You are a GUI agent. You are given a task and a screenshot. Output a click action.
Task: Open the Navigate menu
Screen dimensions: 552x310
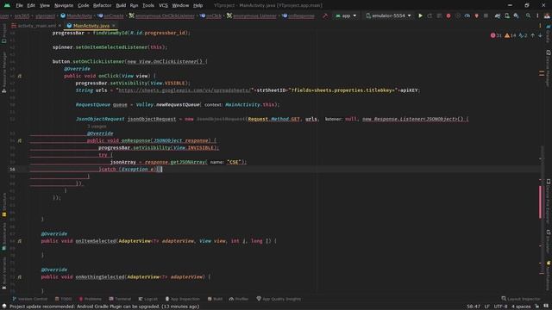point(64,5)
